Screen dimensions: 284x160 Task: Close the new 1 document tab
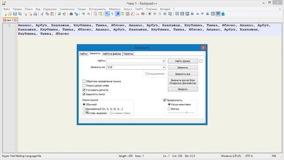pyautogui.click(x=15, y=20)
